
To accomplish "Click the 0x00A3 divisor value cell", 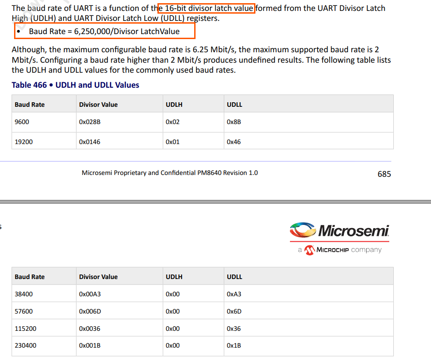I will [120, 294].
